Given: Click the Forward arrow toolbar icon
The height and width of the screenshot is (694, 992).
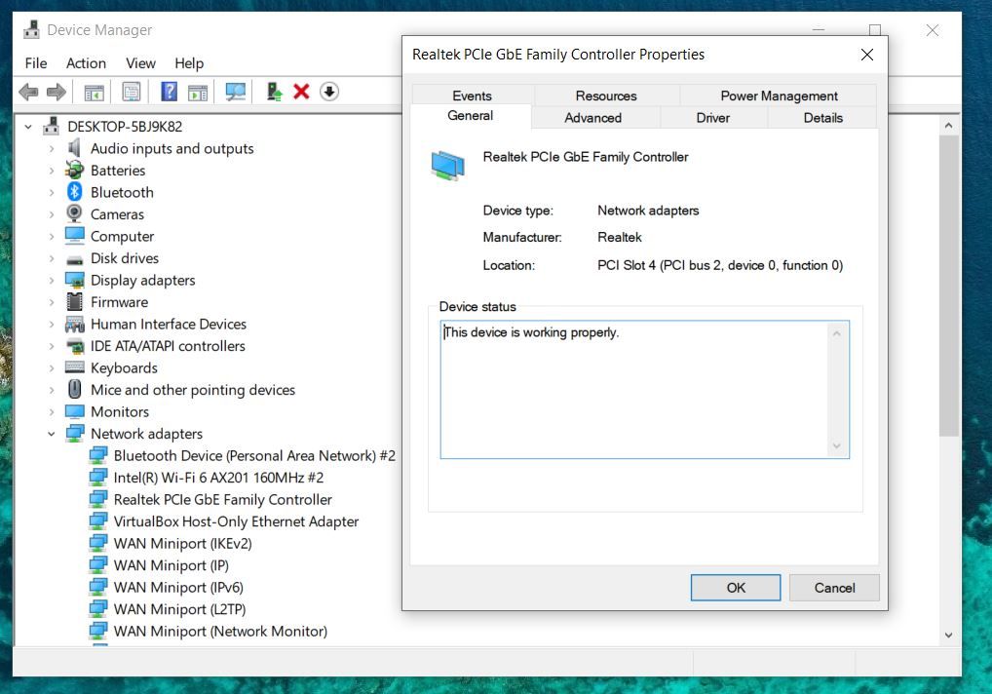Looking at the screenshot, I should 57,93.
